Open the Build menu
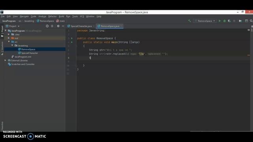The width and height of the screenshot is (253, 142). click(x=61, y=17)
